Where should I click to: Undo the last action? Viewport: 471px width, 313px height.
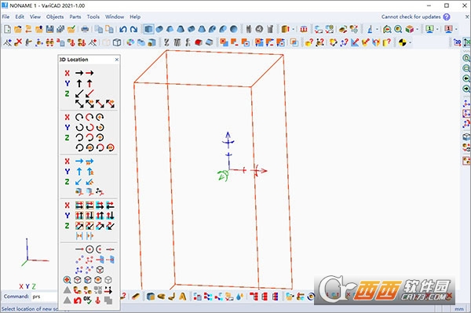click(123, 29)
